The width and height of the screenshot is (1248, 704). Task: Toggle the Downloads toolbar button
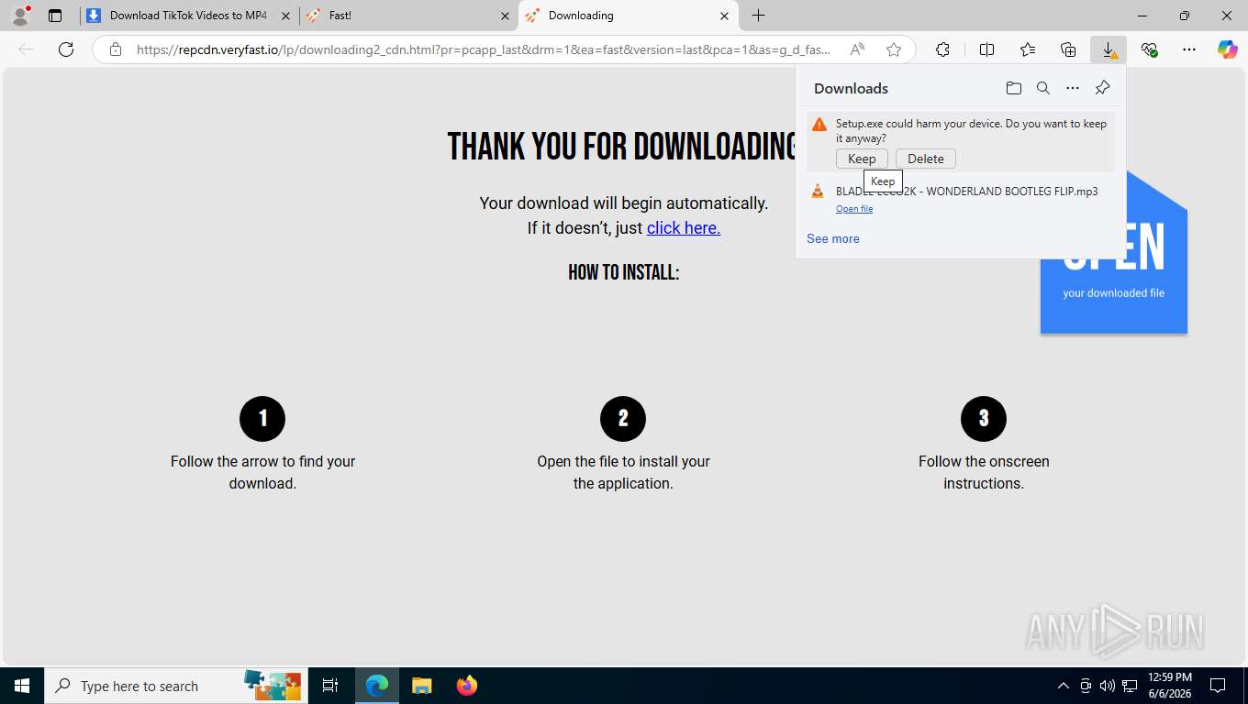click(x=1109, y=49)
